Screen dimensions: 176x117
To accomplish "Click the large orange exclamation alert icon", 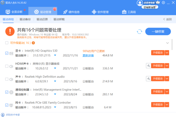I will tap(10, 31).
